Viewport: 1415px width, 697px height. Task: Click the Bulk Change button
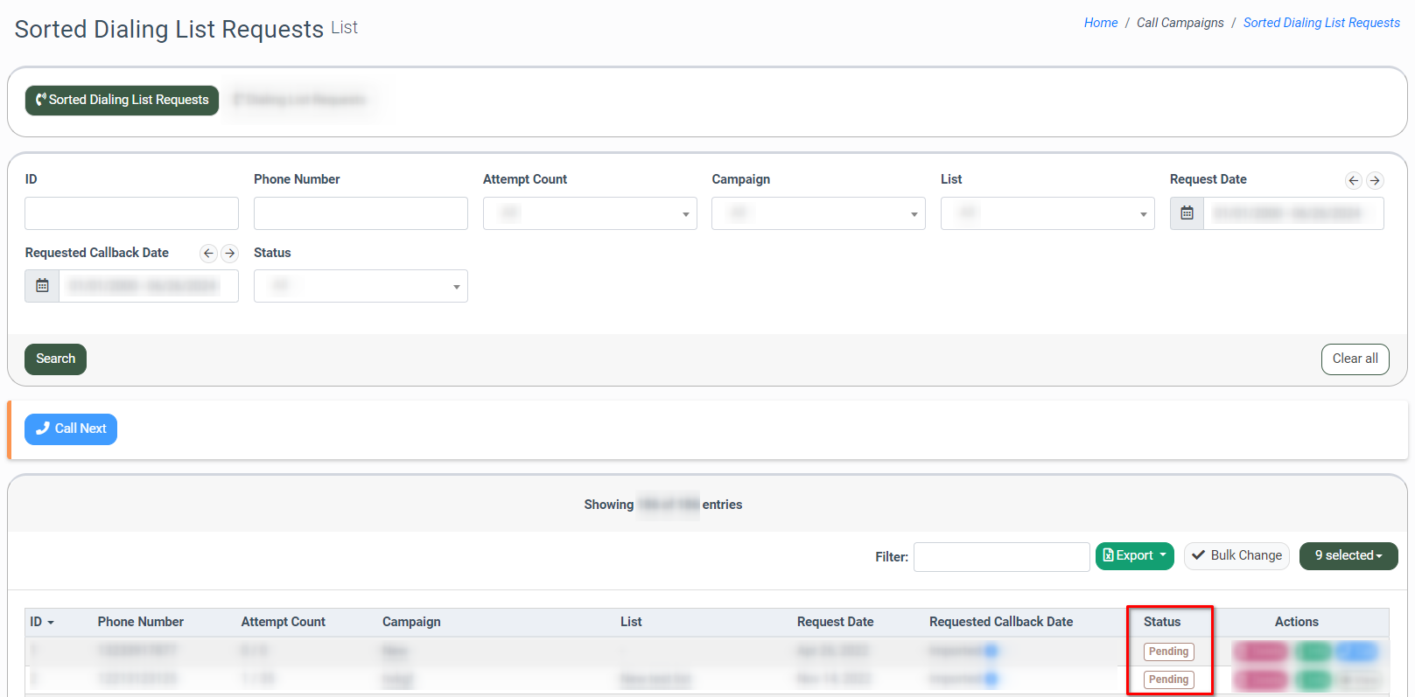pos(1236,556)
